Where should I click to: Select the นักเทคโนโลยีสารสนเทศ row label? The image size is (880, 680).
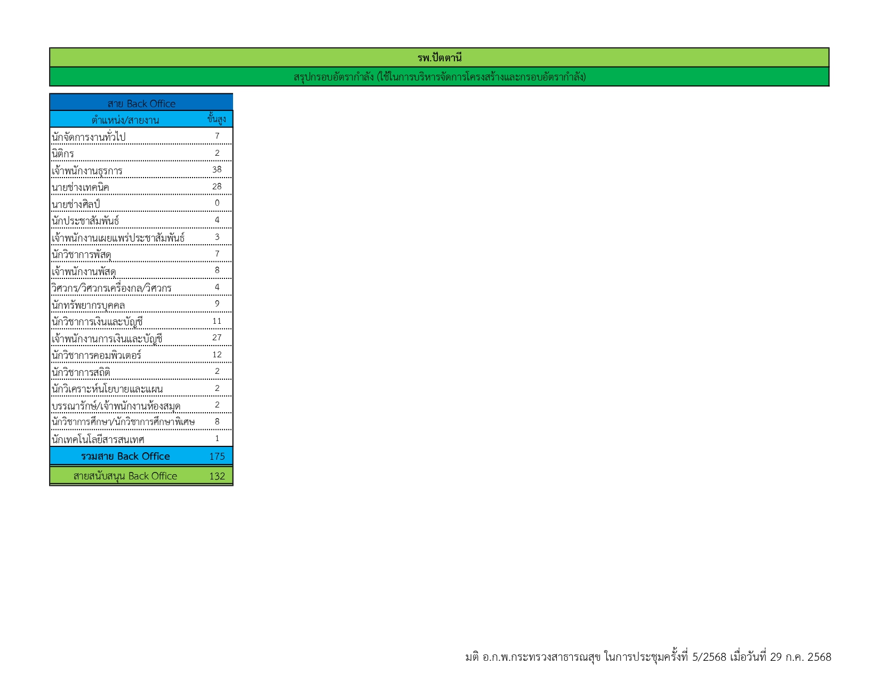click(x=98, y=440)
